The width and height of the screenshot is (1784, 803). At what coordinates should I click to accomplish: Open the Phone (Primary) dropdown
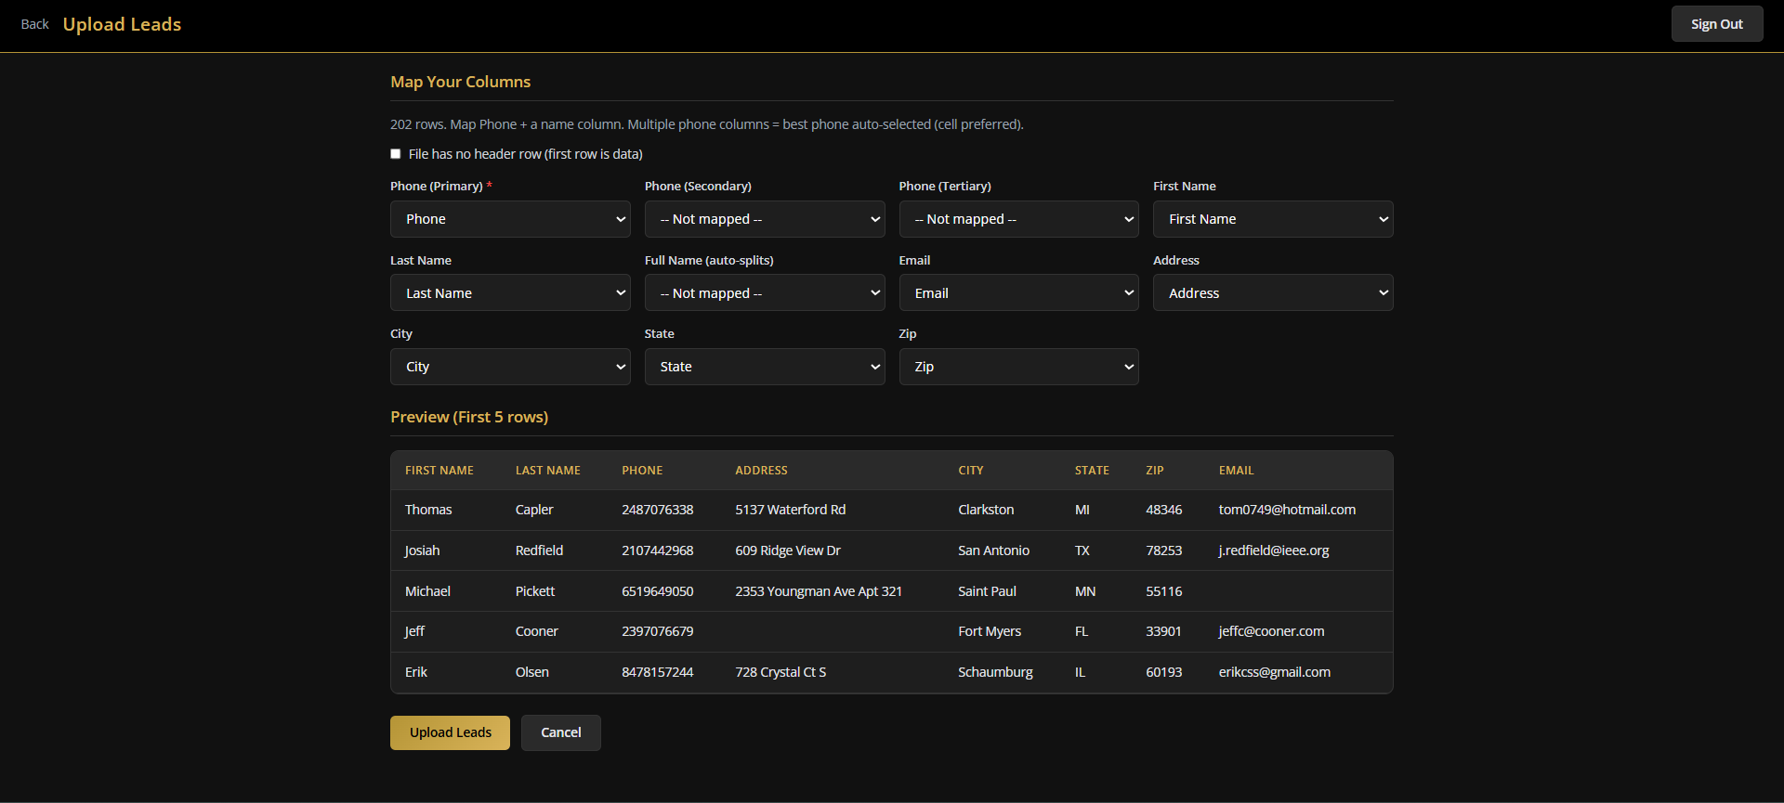click(510, 219)
